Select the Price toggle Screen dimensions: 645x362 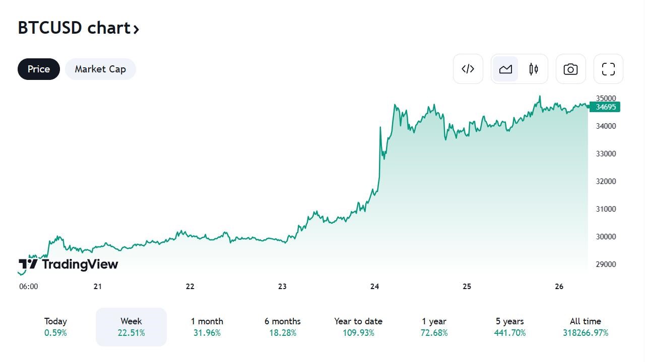click(39, 69)
